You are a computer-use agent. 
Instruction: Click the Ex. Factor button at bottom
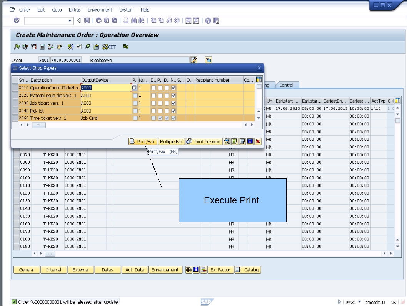click(220, 270)
